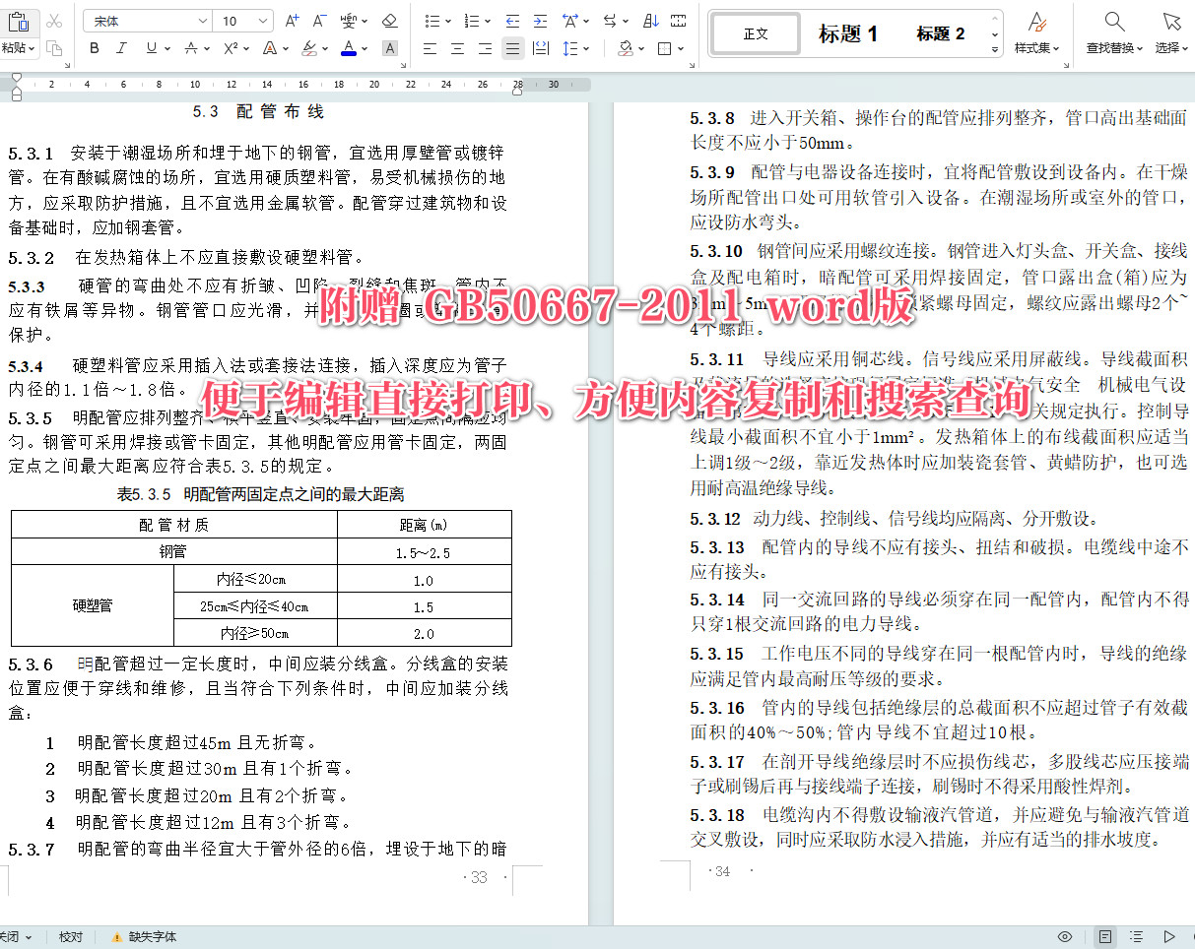Cut selection with the scissors icon
1195x949 pixels.
54,18
